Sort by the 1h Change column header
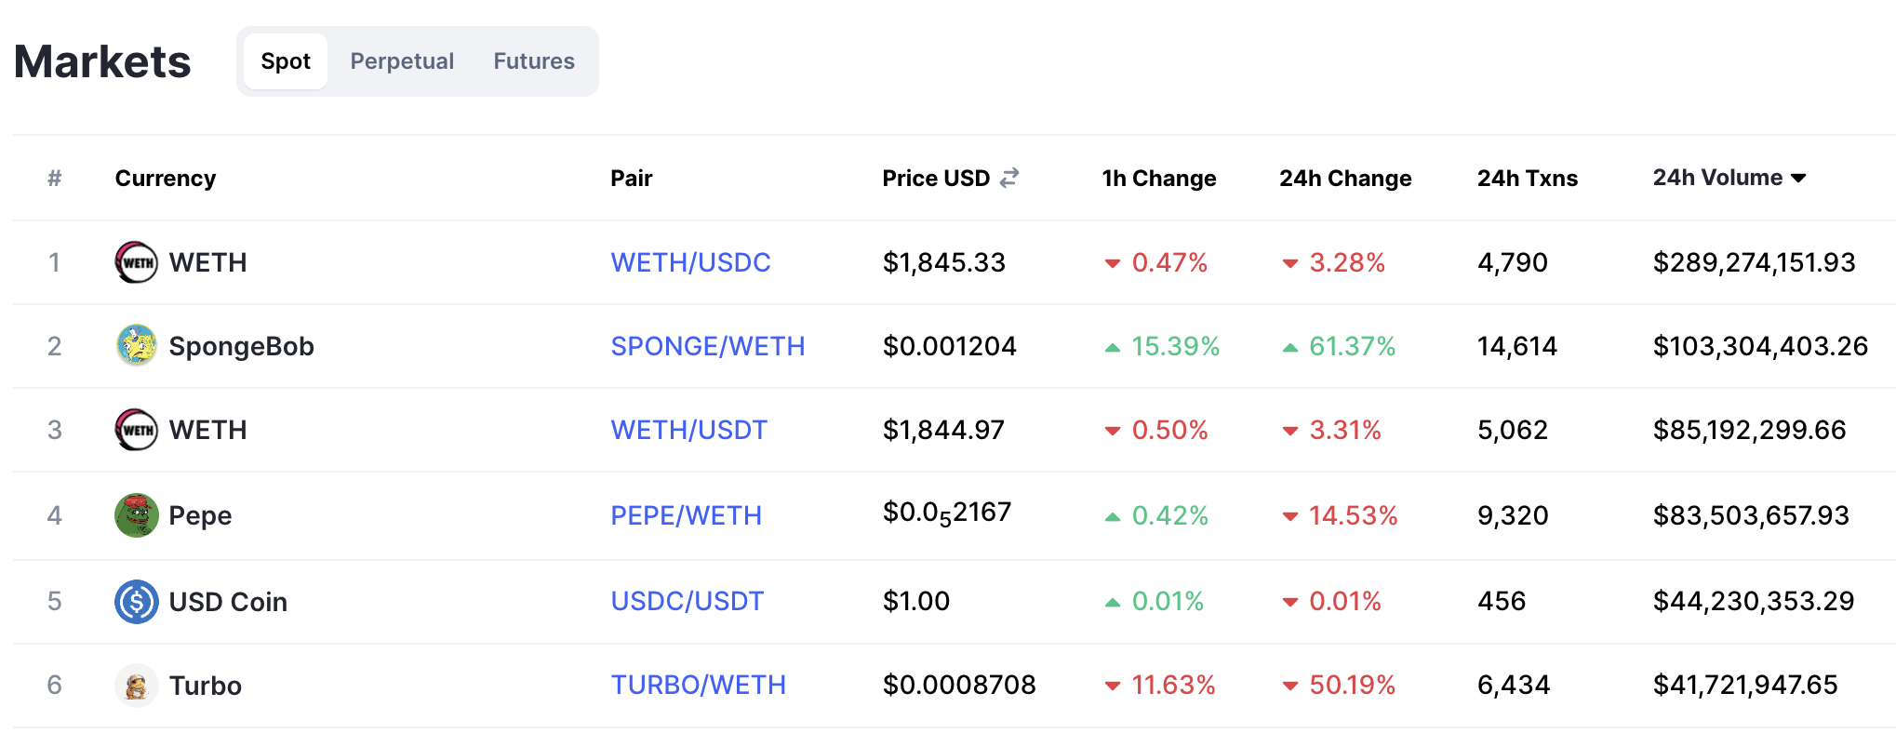This screenshot has width=1896, height=733. (1159, 179)
